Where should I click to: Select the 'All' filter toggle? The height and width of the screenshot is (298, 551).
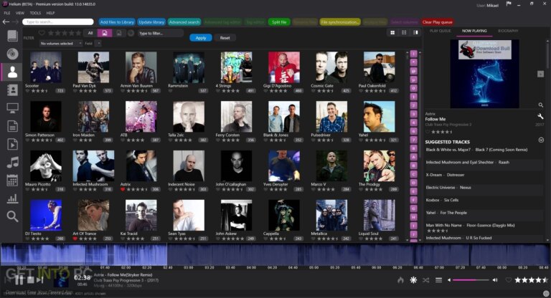pyautogui.click(x=90, y=33)
